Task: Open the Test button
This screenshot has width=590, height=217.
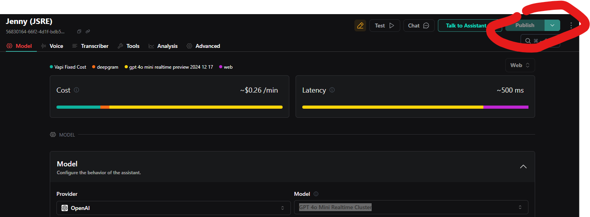Action: (385, 26)
